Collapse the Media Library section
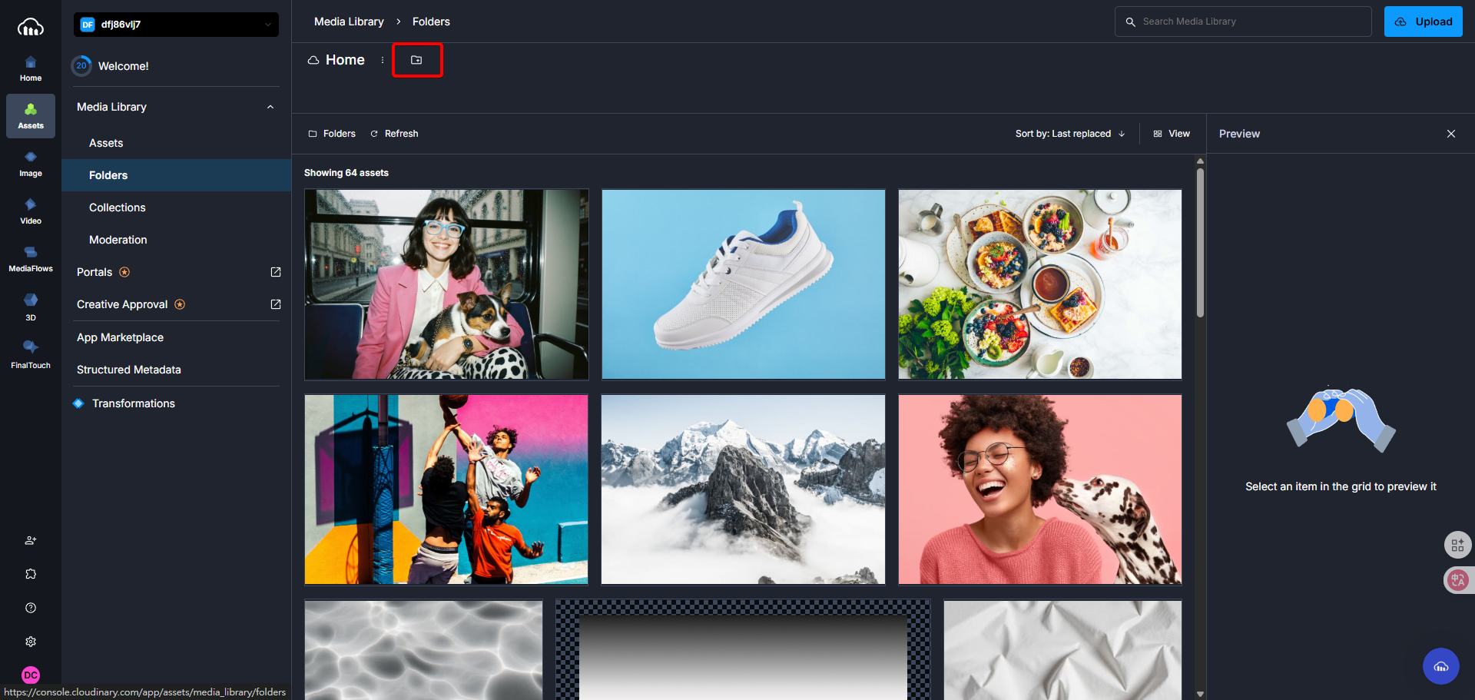 [x=270, y=107]
